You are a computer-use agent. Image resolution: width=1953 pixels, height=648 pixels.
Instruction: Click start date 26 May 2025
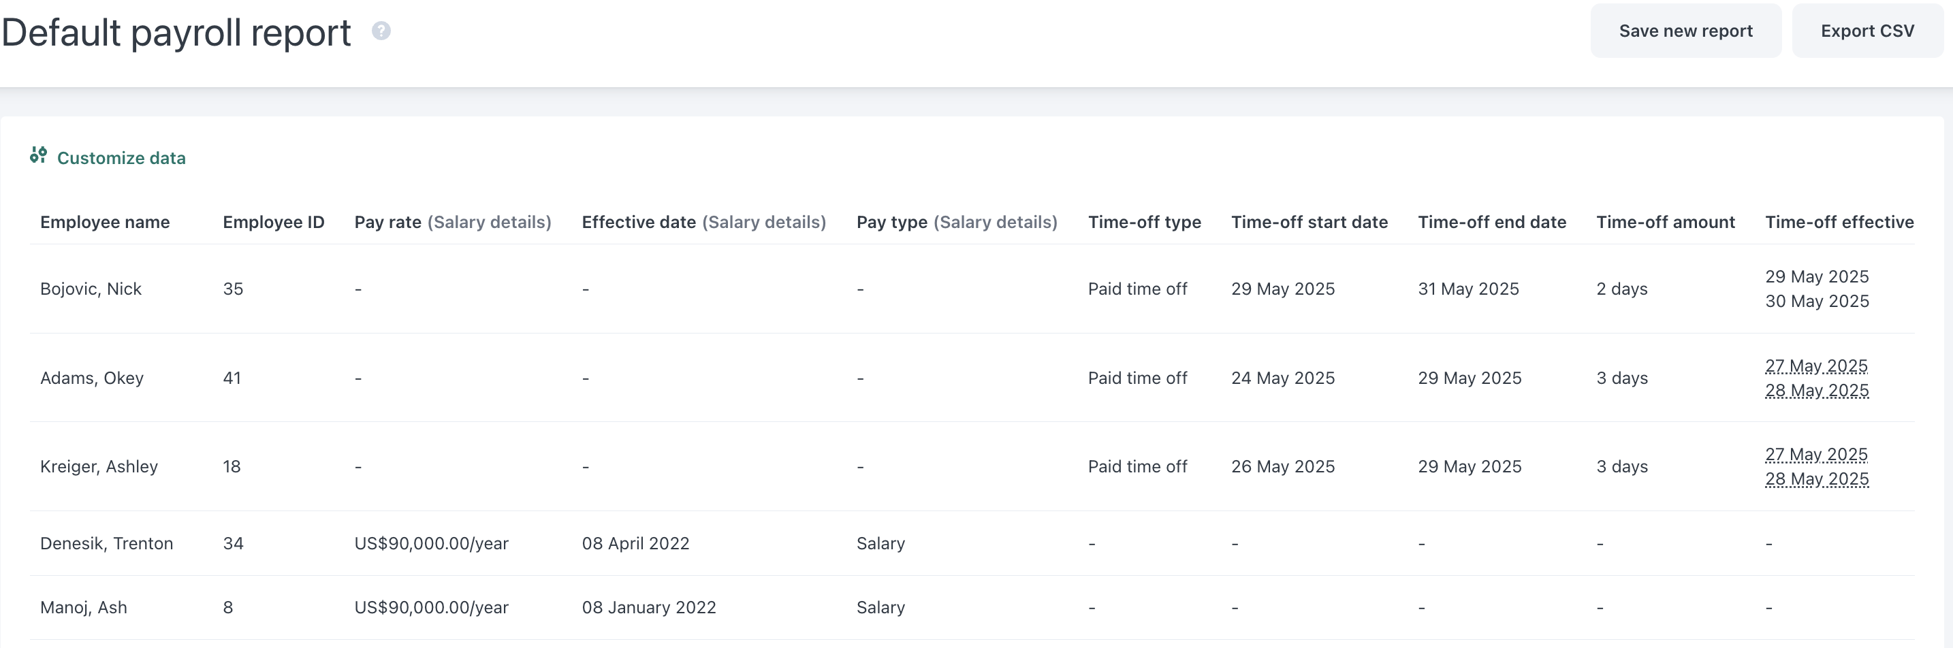coord(1283,466)
